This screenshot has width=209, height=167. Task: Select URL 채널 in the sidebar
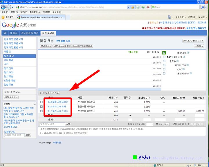[x=8, y=60]
